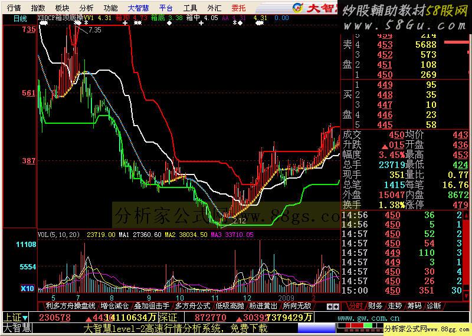
Task: Click the 涨停 price 479
Action: point(460,205)
